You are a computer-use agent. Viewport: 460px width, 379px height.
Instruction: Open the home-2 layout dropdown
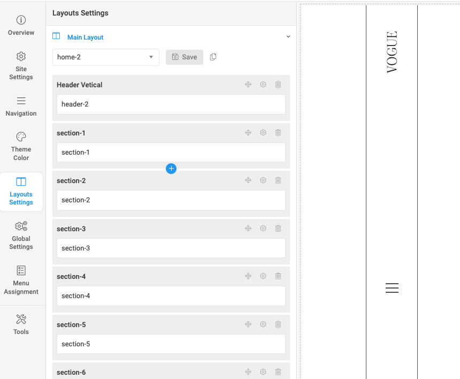pos(106,57)
